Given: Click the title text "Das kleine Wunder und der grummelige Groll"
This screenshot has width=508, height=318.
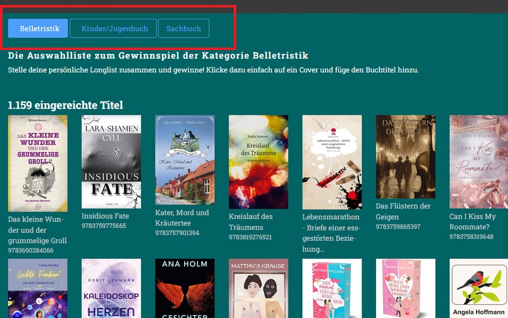Looking at the screenshot, I should 38,230.
